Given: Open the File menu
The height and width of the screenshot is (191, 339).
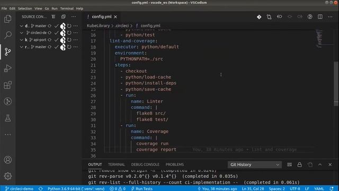Looking at the screenshot, I should tap(4, 8).
